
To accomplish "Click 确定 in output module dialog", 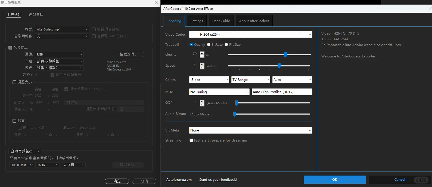I will click(x=117, y=181).
